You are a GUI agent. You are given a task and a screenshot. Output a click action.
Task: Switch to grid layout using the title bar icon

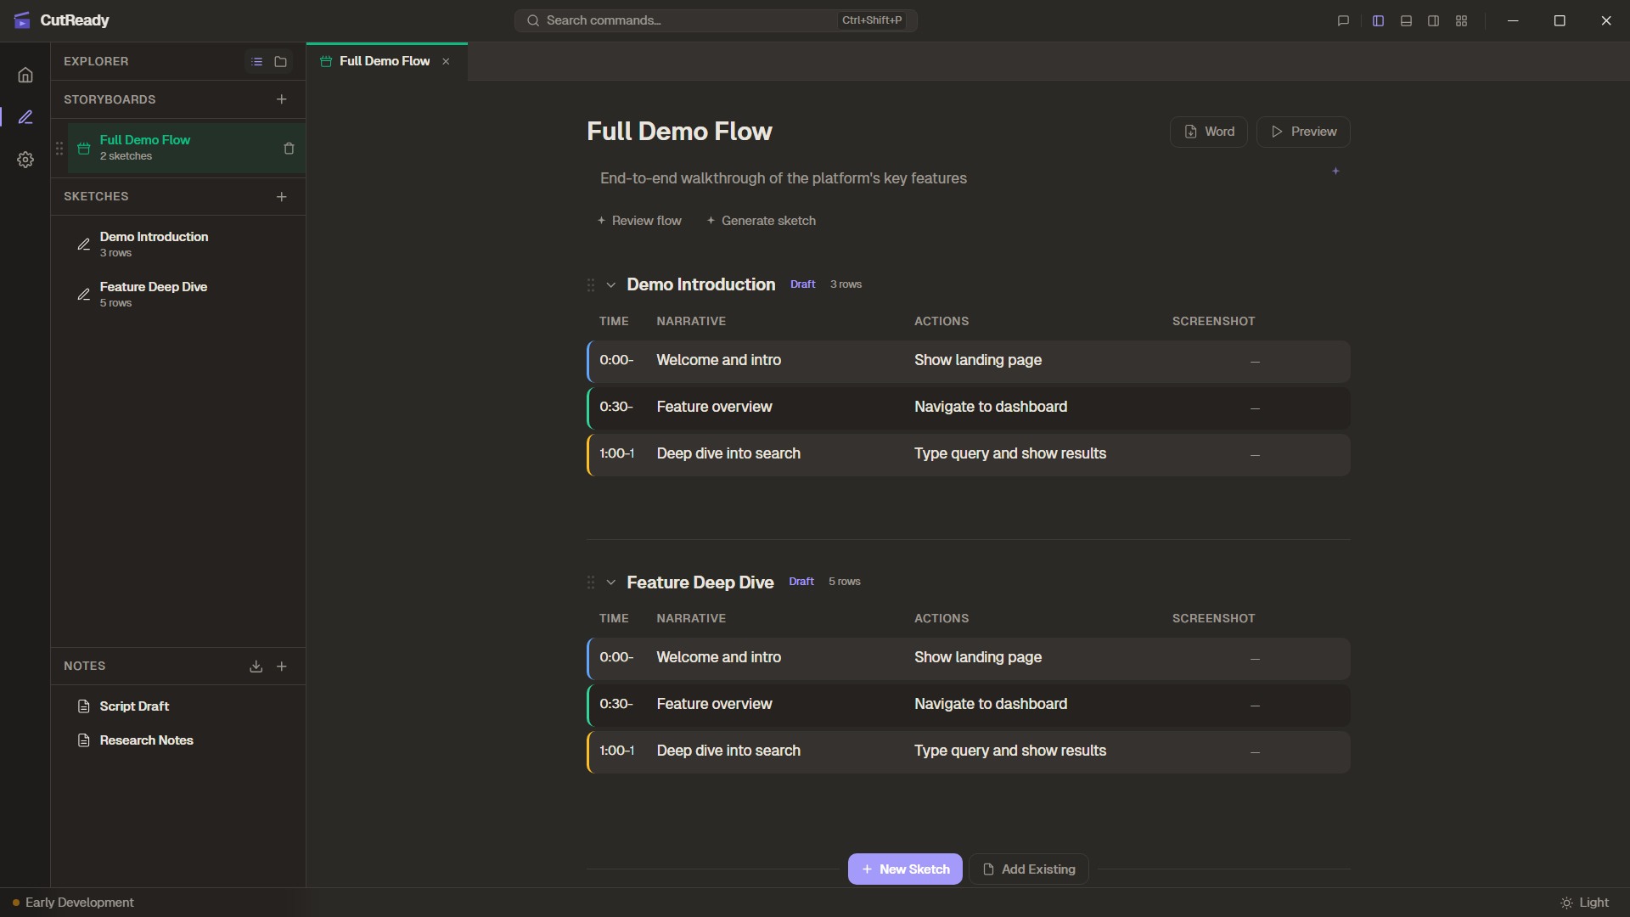tap(1461, 20)
